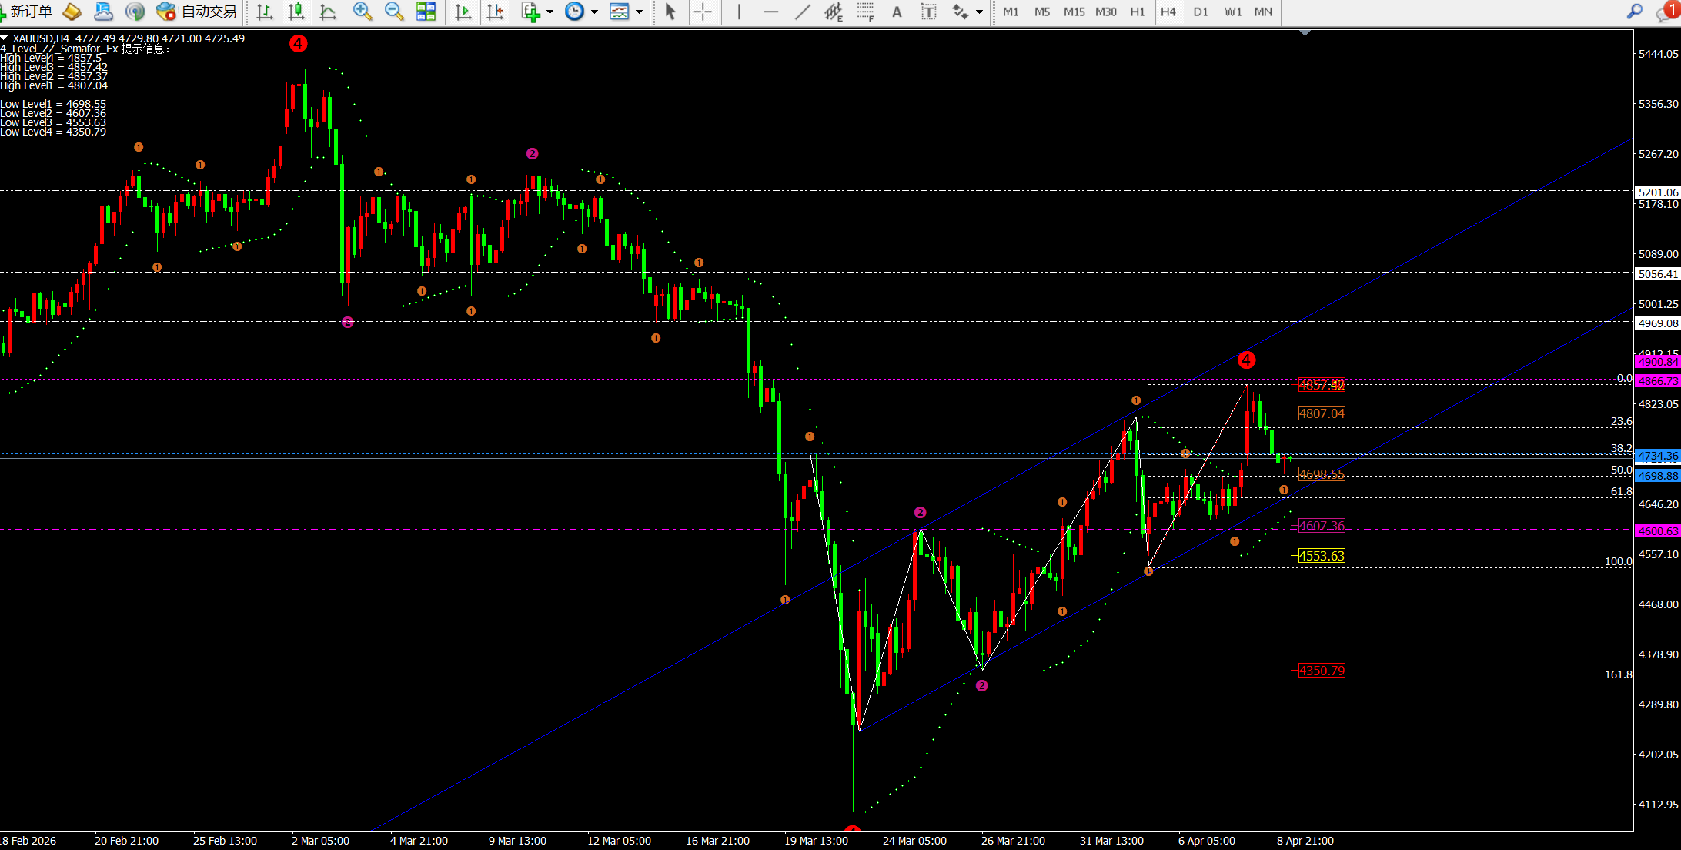Open the periodicity clock dropdown arrow
Image resolution: width=1681 pixels, height=850 pixels.
coord(594,12)
